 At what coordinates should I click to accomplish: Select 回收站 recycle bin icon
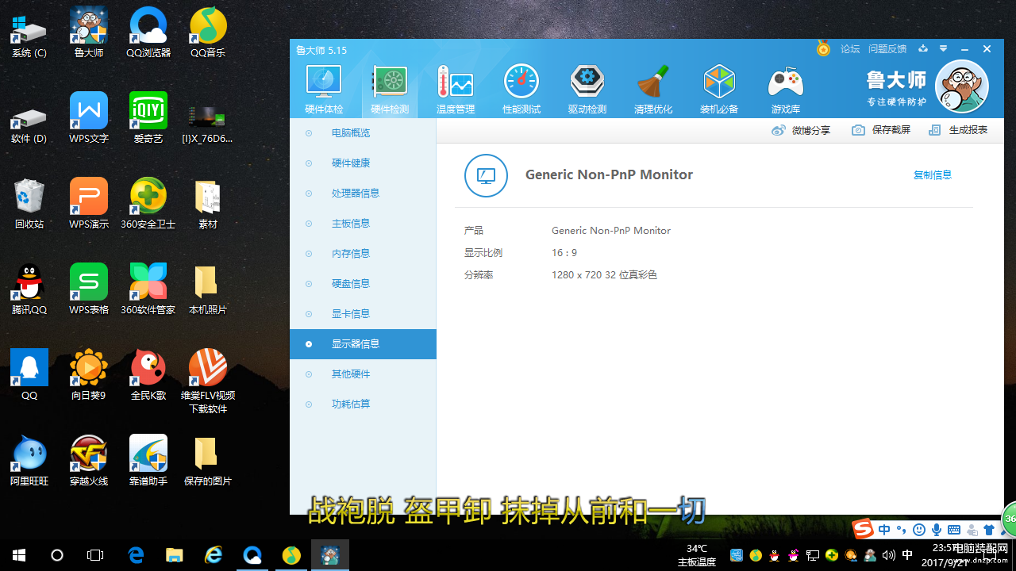pyautogui.click(x=29, y=205)
